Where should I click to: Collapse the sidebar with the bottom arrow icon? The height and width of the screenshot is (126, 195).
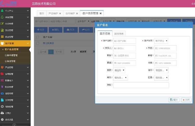tap(14, 125)
